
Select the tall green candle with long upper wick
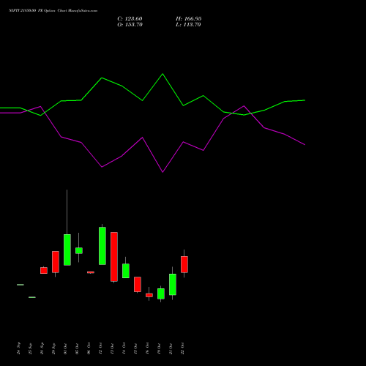click(x=67, y=250)
